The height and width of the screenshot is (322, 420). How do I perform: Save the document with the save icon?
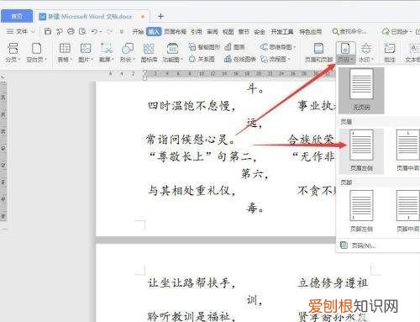coord(48,31)
